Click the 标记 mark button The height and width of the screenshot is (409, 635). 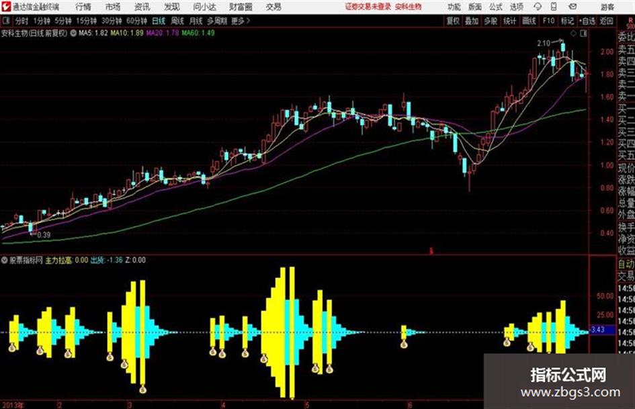point(567,21)
